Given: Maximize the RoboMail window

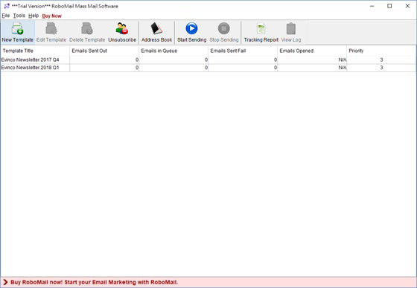Looking at the screenshot, I should [x=389, y=6].
